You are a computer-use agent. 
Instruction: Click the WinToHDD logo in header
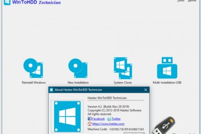[7, 2]
